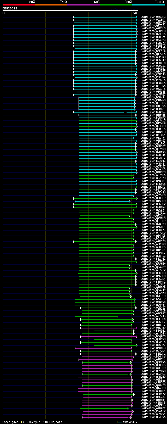
Task: Select the UniRef100_A8G4D8 label
Action: [153, 236]
